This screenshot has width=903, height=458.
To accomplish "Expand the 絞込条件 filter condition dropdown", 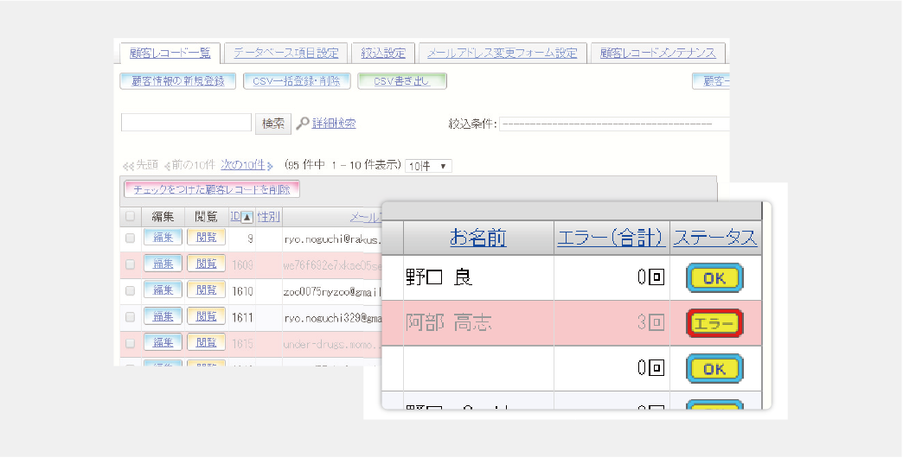I will click(614, 124).
